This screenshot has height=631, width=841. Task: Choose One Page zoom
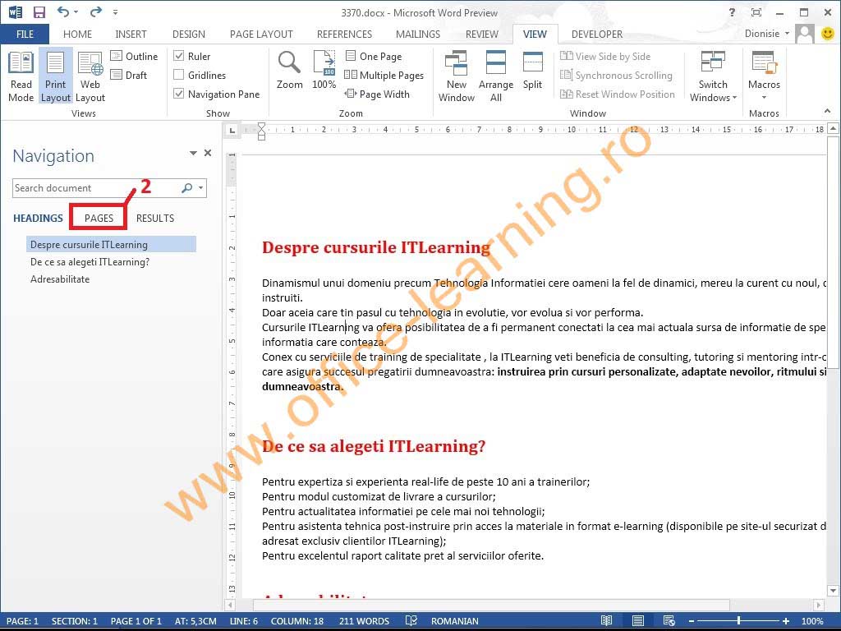coord(374,57)
